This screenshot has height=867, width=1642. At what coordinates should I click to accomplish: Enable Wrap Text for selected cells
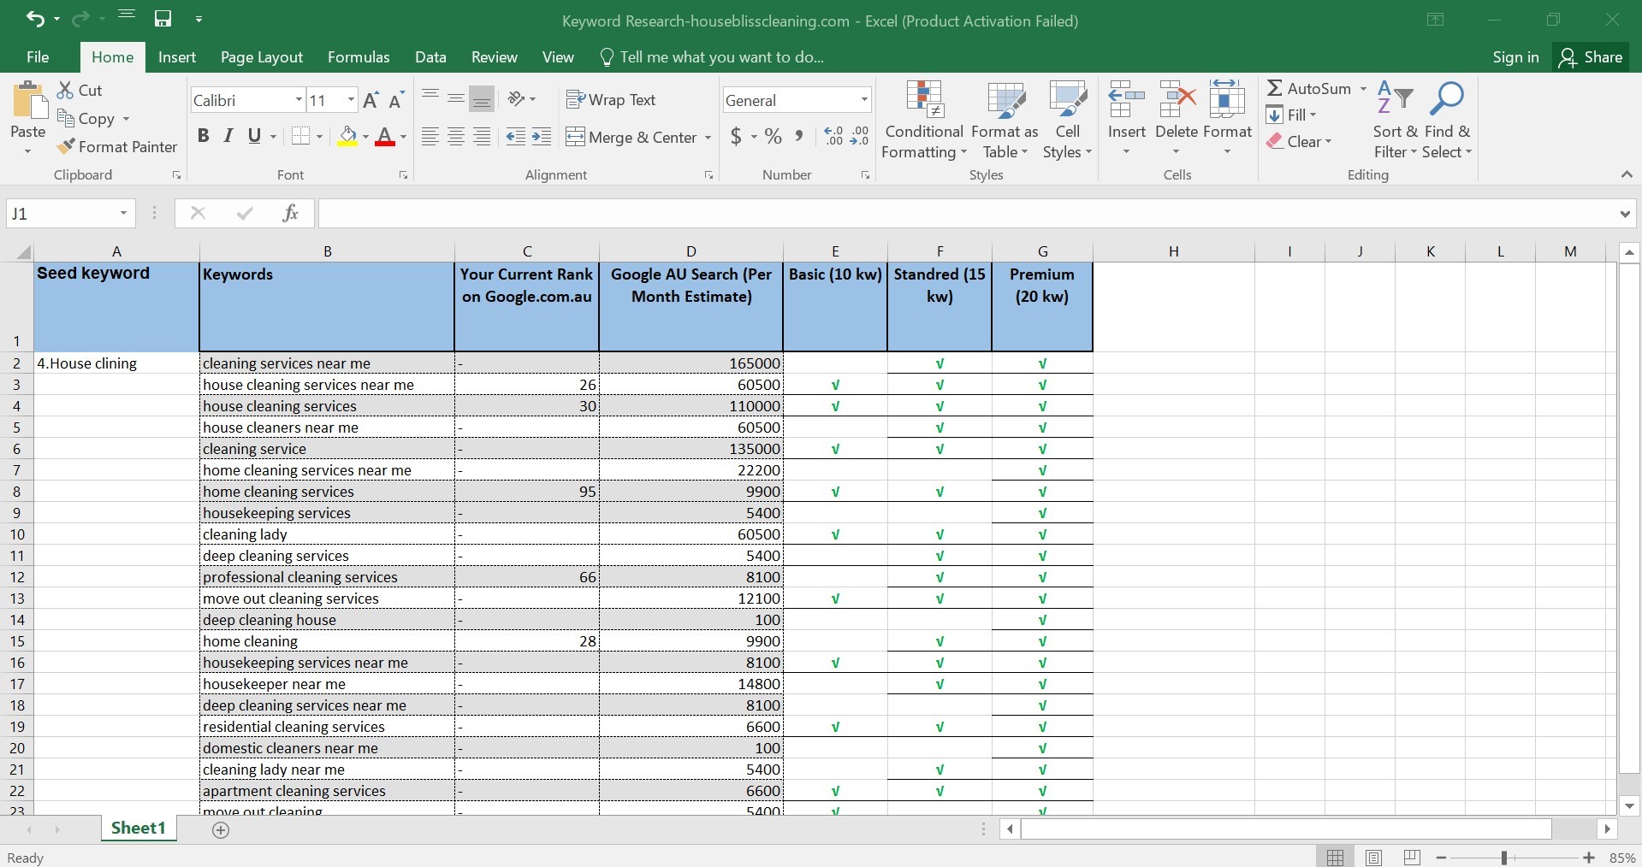click(x=612, y=99)
